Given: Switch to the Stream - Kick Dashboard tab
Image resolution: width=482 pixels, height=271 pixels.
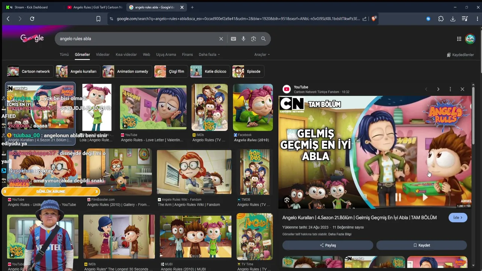Looking at the screenshot, I should 31,7.
